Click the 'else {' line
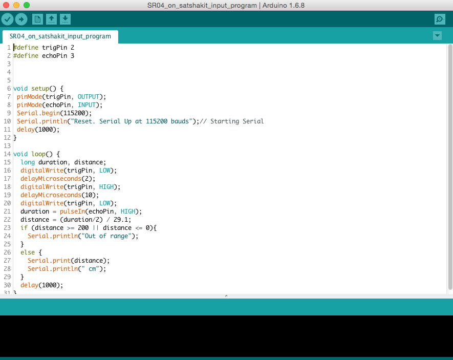Viewport: 453px width, 360px height. pos(31,252)
